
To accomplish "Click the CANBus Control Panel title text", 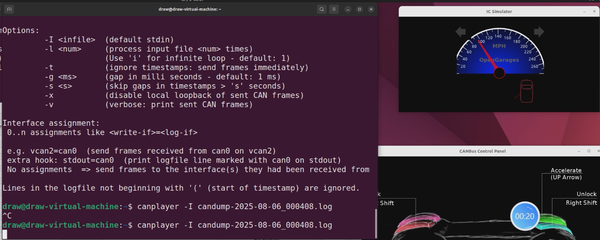I will (482, 151).
